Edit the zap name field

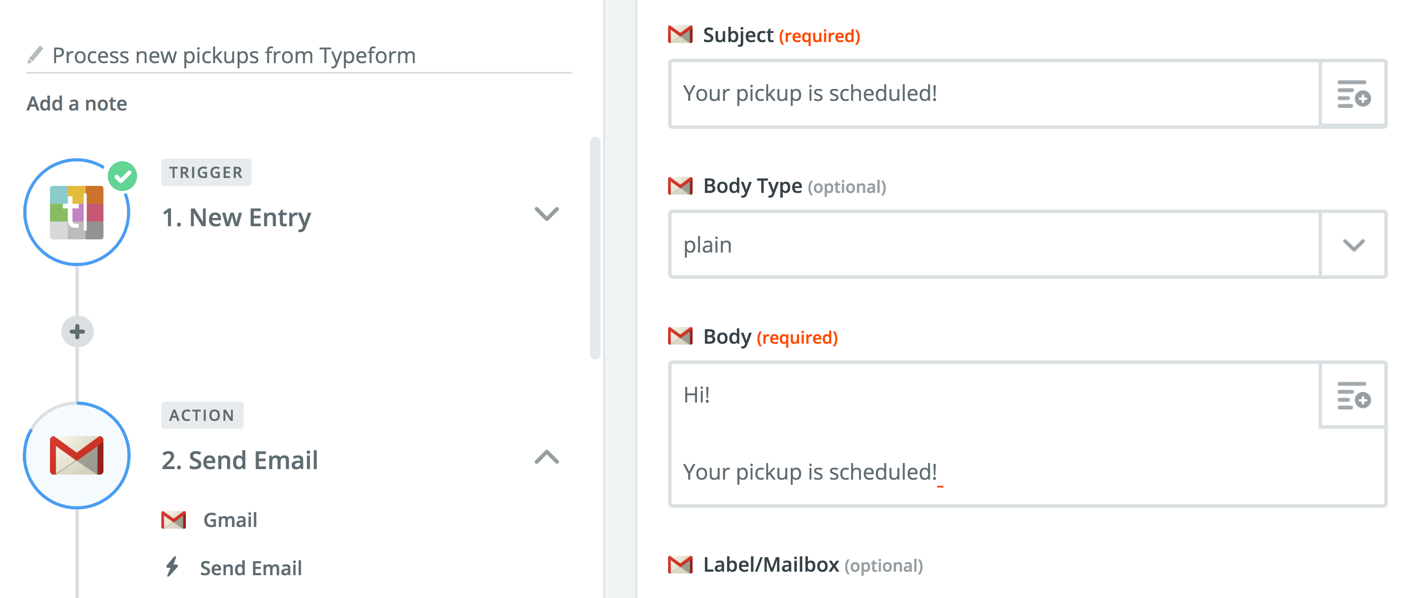pos(234,56)
